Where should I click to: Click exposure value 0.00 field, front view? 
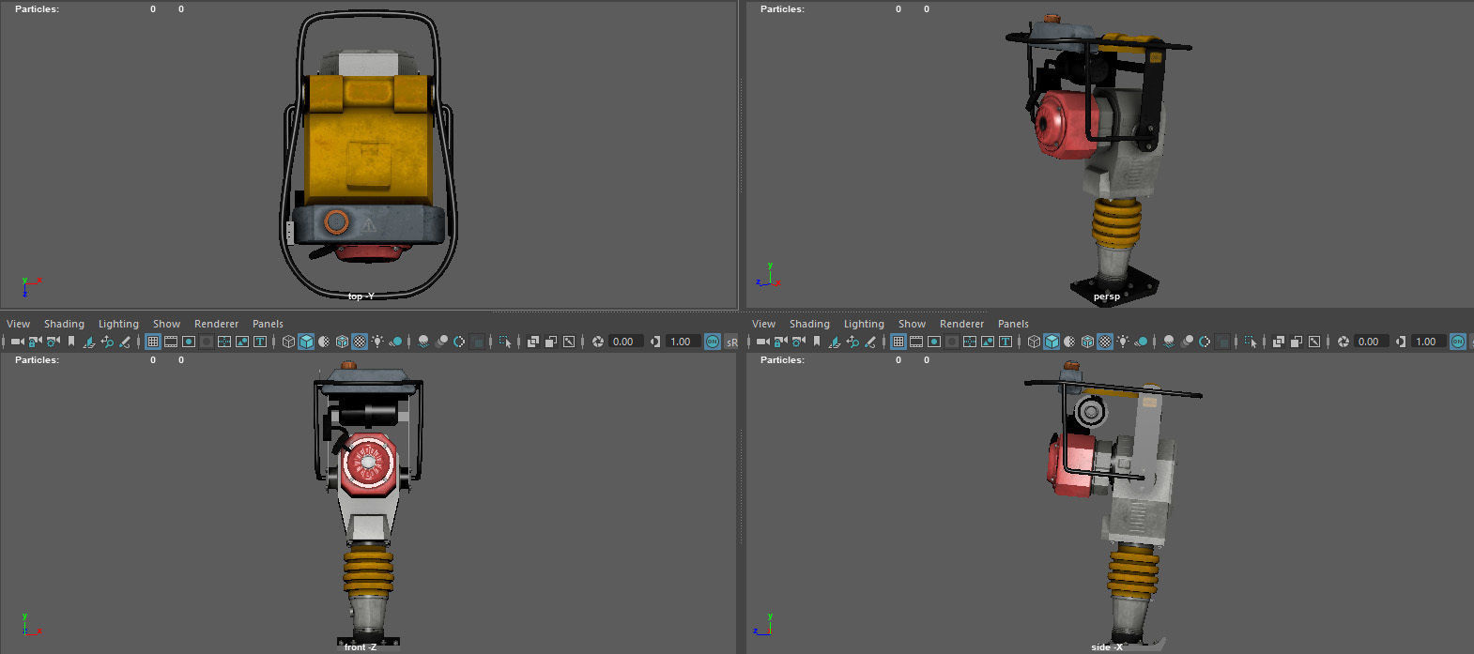coord(625,342)
